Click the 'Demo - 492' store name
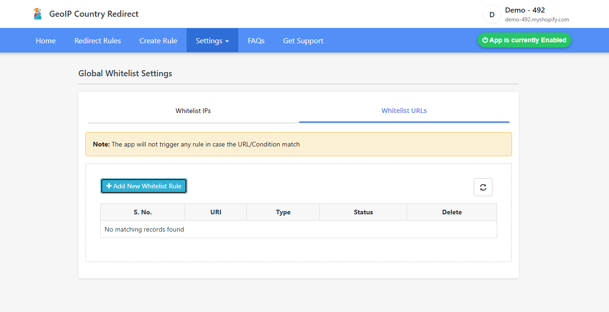609x312 pixels. (525, 10)
